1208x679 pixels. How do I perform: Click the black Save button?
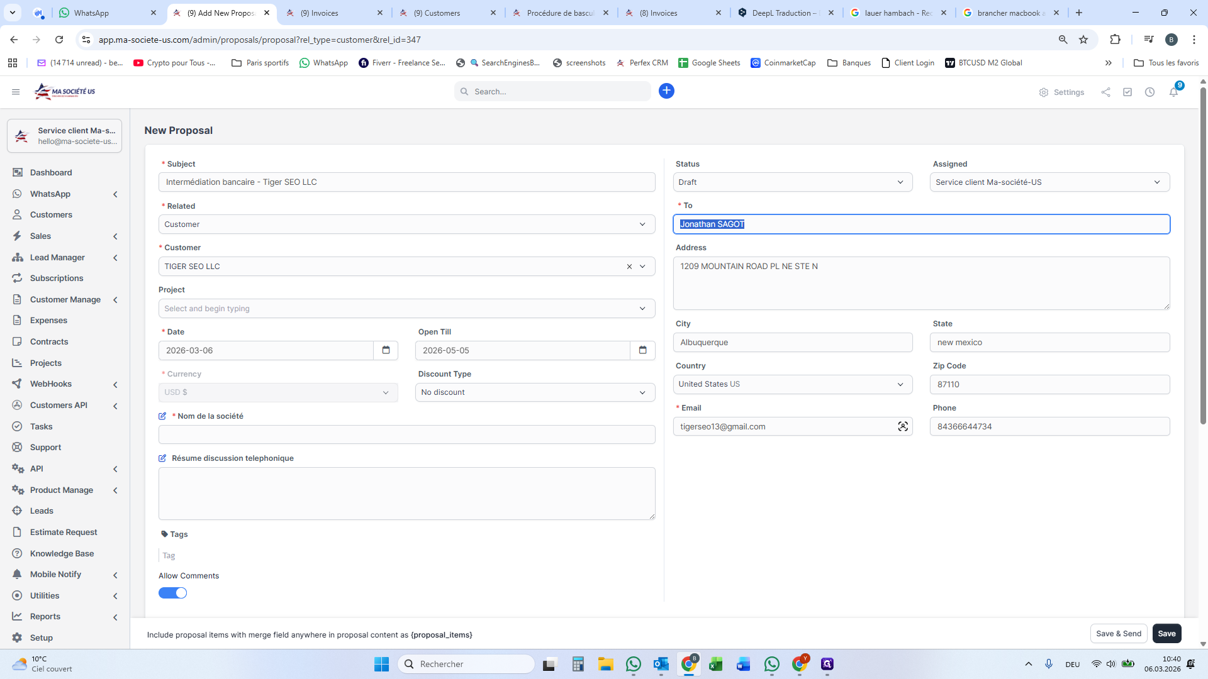coord(1166,634)
